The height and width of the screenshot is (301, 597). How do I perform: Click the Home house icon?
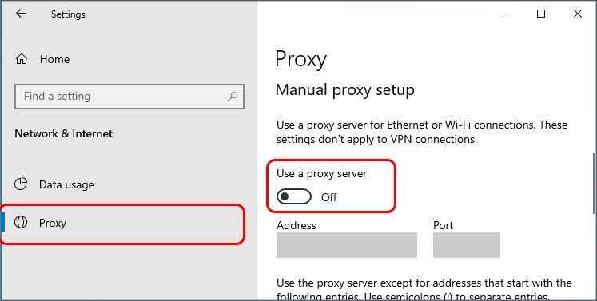click(22, 59)
